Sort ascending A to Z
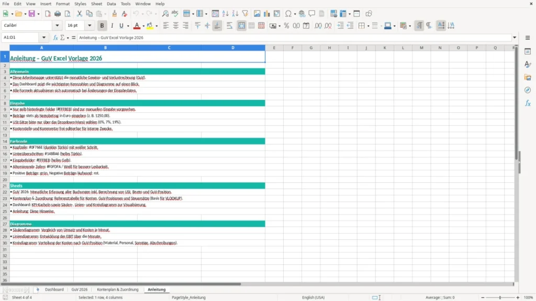The height and width of the screenshot is (301, 536). [x=225, y=14]
